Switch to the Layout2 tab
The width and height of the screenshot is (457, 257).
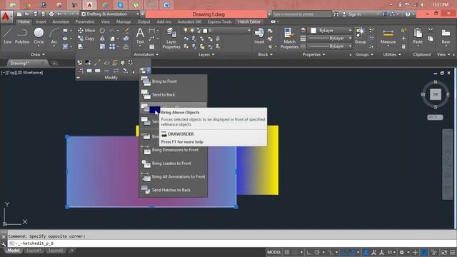[x=56, y=251]
